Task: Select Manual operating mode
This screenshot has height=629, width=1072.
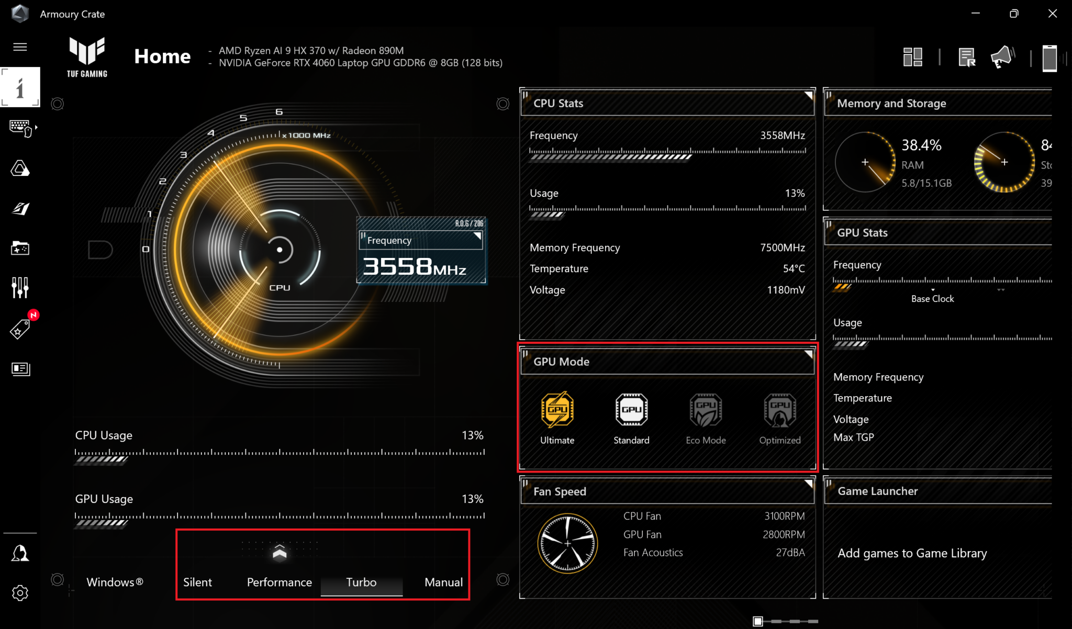Action: coord(443,582)
